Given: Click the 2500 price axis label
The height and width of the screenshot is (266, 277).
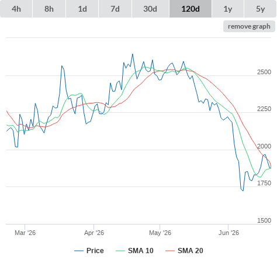Looking at the screenshot, I should pyautogui.click(x=264, y=72).
